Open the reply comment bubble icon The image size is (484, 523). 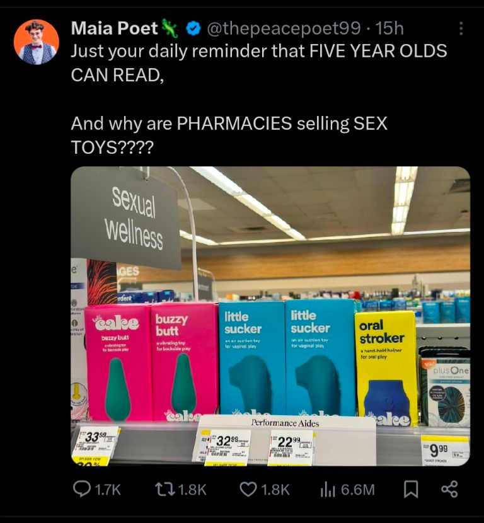click(x=81, y=490)
